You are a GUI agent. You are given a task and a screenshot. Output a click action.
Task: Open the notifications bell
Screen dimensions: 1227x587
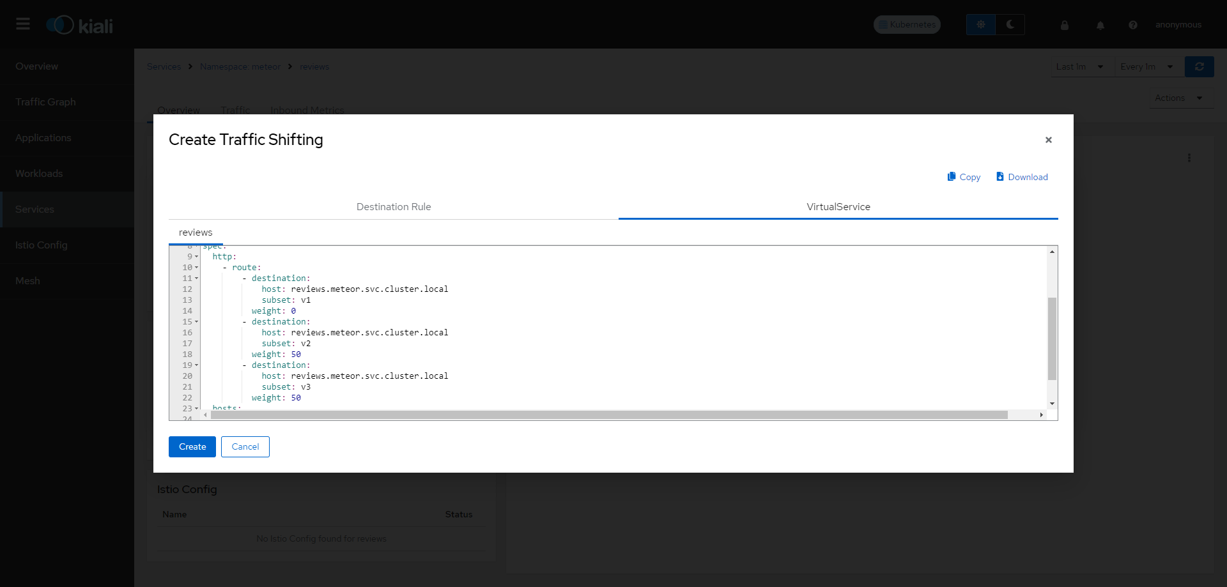pyautogui.click(x=1100, y=25)
